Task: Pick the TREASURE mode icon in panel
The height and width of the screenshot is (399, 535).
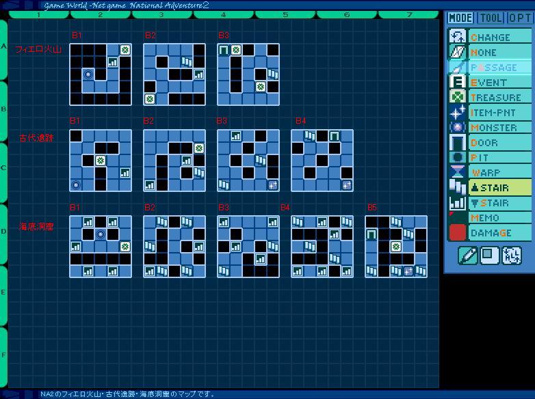Action: pos(457,97)
